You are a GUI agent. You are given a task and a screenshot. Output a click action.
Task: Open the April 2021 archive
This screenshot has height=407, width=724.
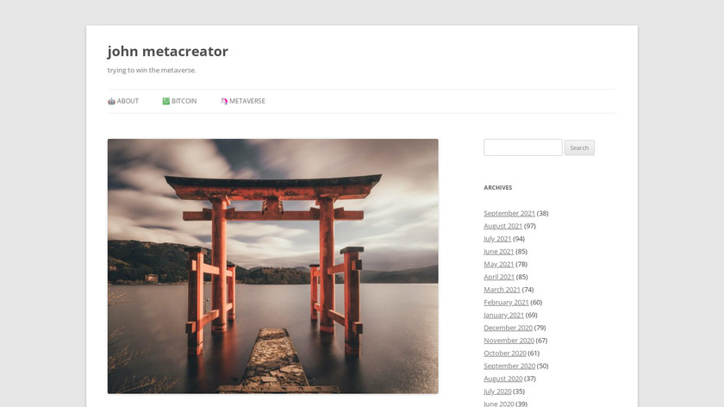499,277
